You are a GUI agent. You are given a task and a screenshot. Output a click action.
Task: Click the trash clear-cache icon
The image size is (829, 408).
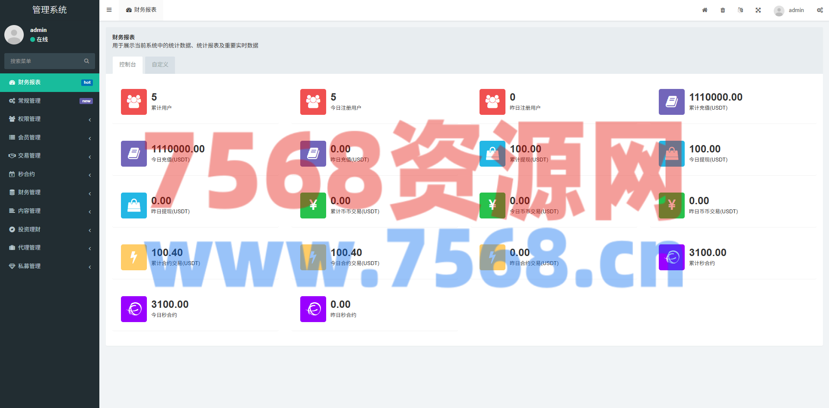pos(723,10)
